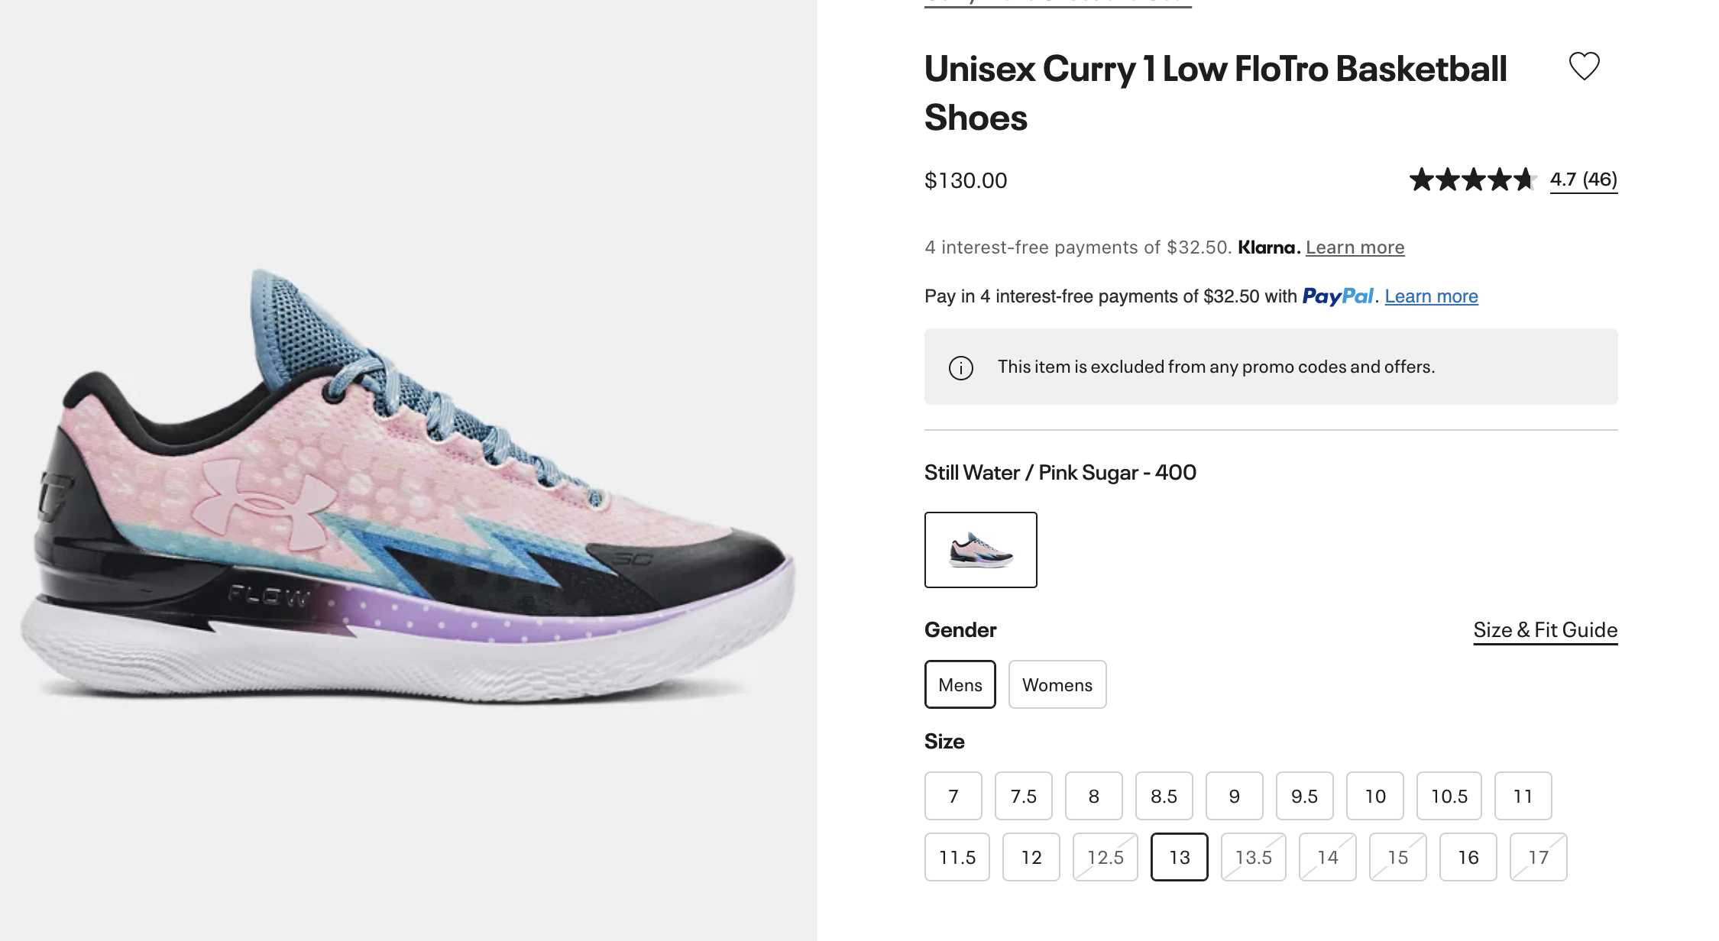Open PayPal Learn more link
Screen dimensions: 1719x941
pos(1431,296)
